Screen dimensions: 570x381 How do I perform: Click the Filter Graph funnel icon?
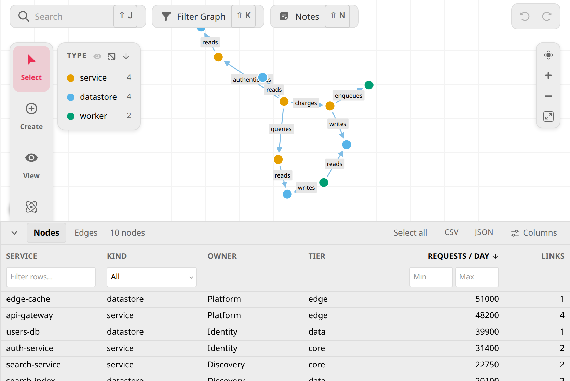click(x=166, y=16)
